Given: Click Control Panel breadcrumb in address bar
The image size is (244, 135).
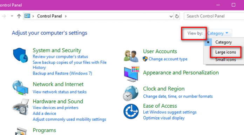Looking at the screenshot, I should coord(49,16).
